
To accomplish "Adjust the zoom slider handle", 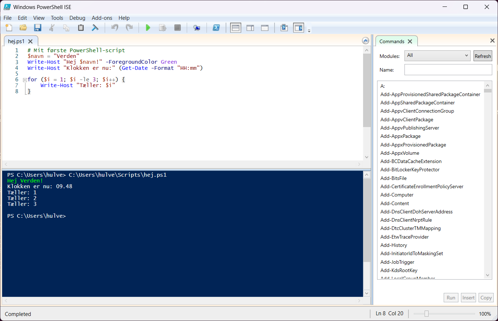I will coord(426,314).
